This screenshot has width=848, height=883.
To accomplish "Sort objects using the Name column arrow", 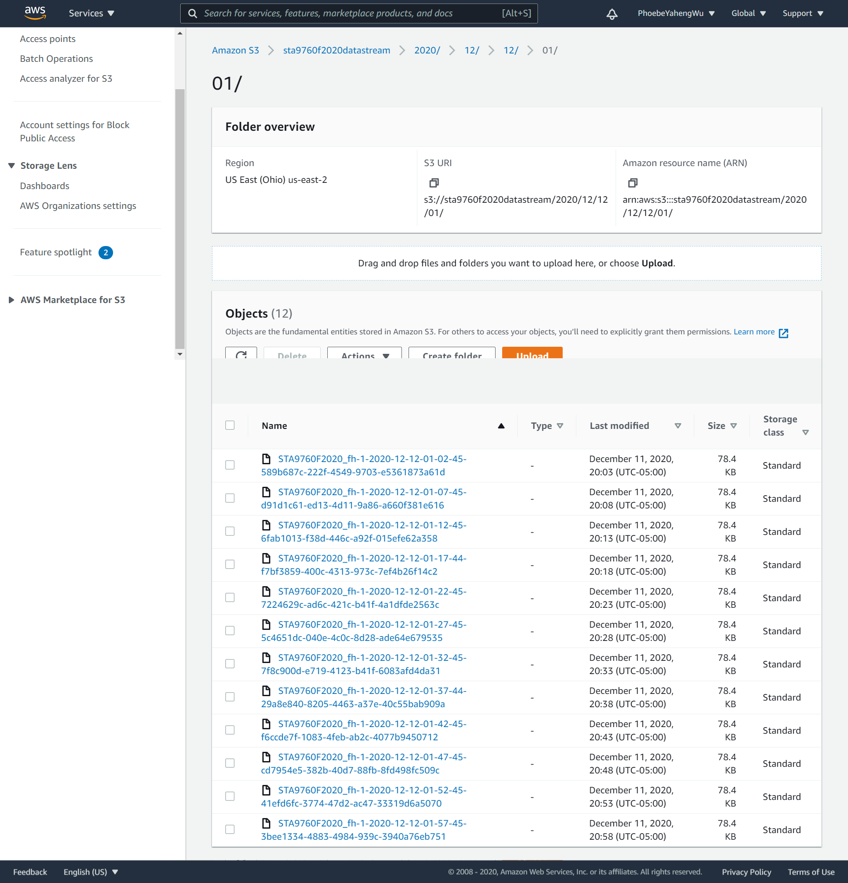I will pyautogui.click(x=501, y=425).
